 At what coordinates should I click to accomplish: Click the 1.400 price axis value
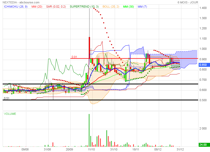pos(203,8)
